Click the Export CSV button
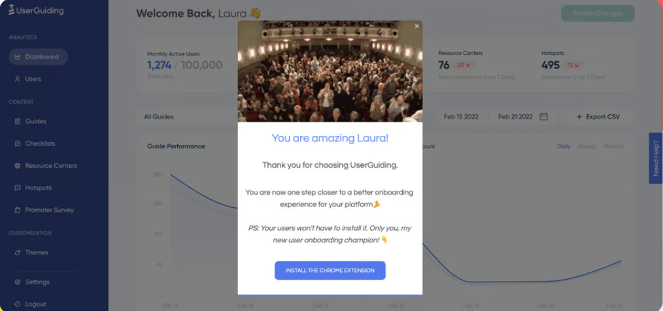 pyautogui.click(x=598, y=116)
